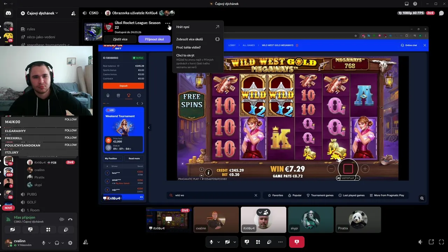448x252 pixels.
Task: Invite members icon next to server name
Action: 73,13
